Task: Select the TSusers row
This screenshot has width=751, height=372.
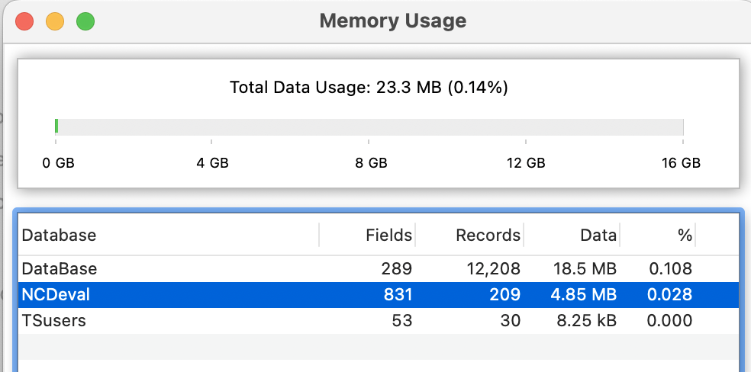Action: 379,320
